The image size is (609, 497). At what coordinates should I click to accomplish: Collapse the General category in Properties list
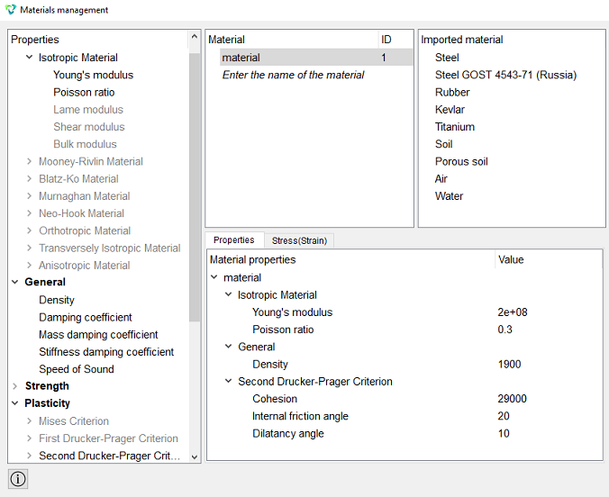[x=14, y=282]
